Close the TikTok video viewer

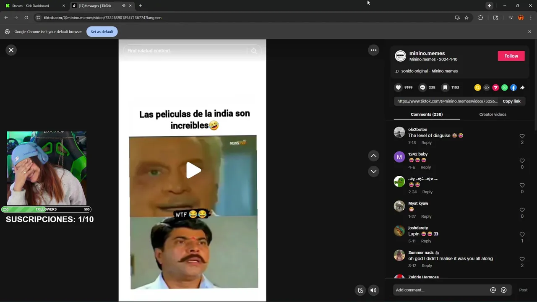click(x=11, y=50)
